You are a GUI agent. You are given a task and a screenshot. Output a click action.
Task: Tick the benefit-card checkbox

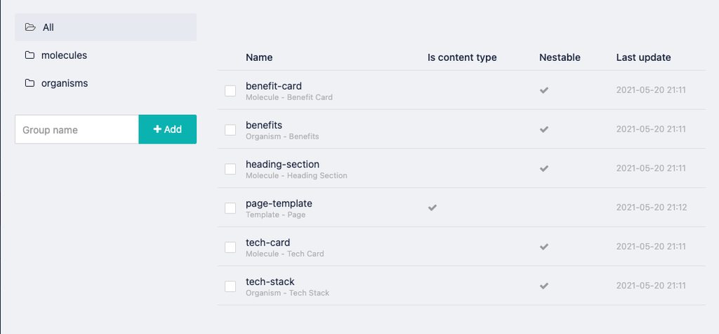tap(230, 90)
